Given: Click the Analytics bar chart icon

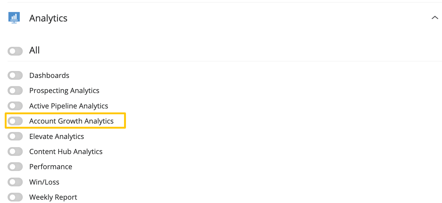Looking at the screenshot, I should coord(14,18).
